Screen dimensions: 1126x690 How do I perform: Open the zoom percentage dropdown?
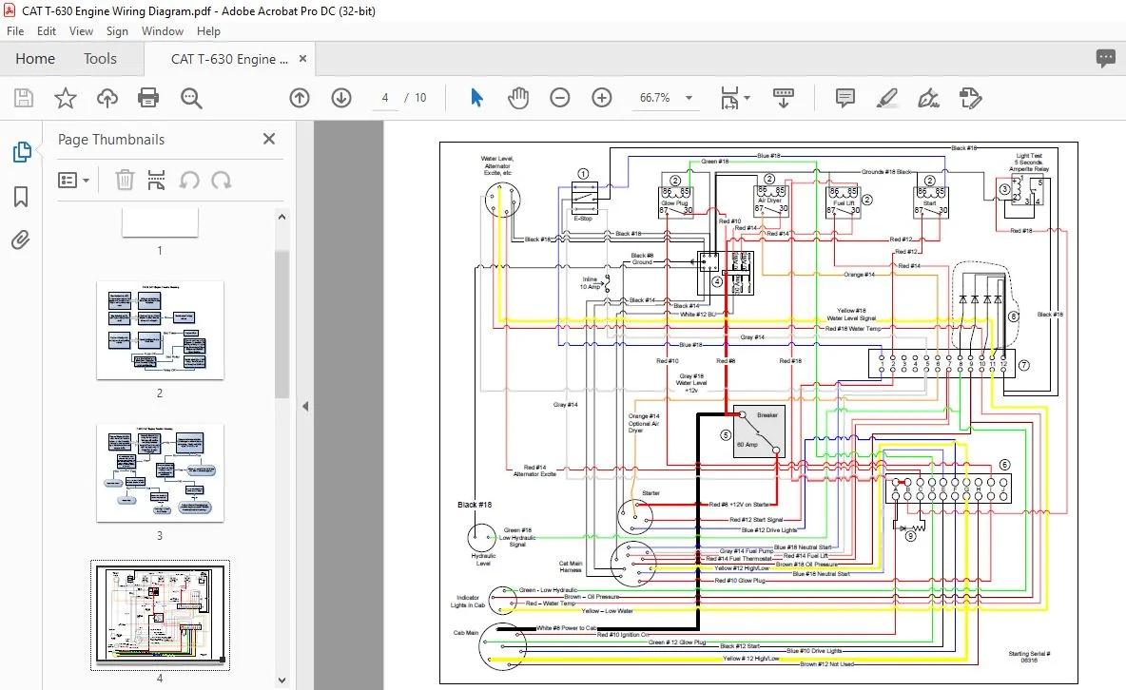pyautogui.click(x=689, y=98)
